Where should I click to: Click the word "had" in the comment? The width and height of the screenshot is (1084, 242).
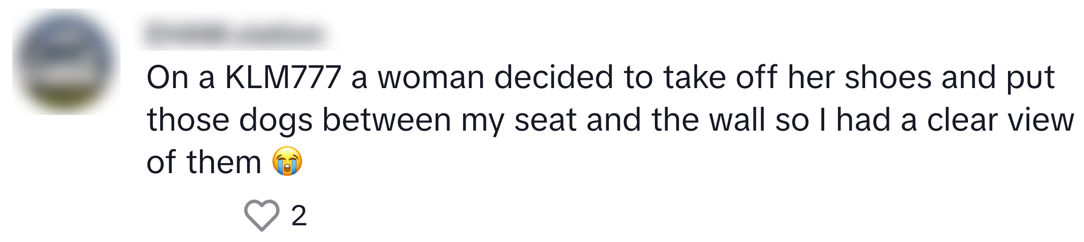click(863, 120)
